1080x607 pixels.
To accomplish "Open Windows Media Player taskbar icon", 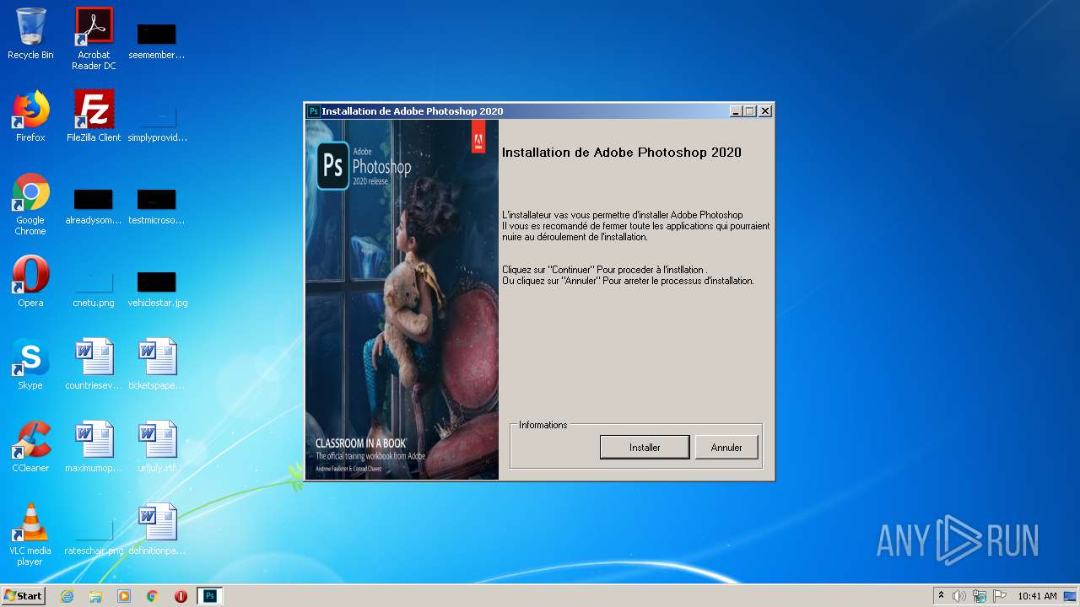I will [x=124, y=596].
